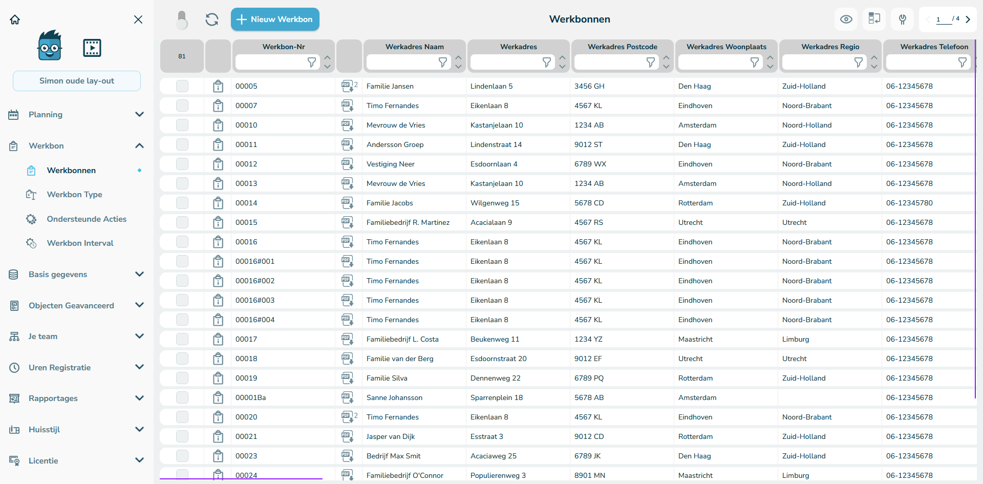Open Werkbonnen in the sidebar
983x484 pixels.
coord(71,171)
